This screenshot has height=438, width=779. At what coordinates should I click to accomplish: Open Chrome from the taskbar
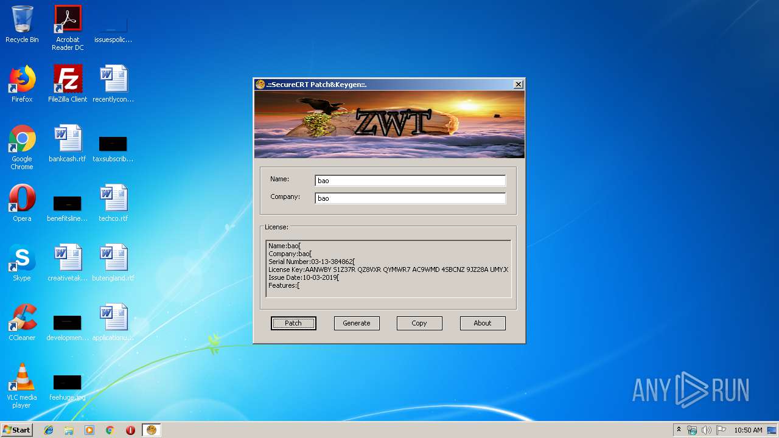click(x=110, y=430)
